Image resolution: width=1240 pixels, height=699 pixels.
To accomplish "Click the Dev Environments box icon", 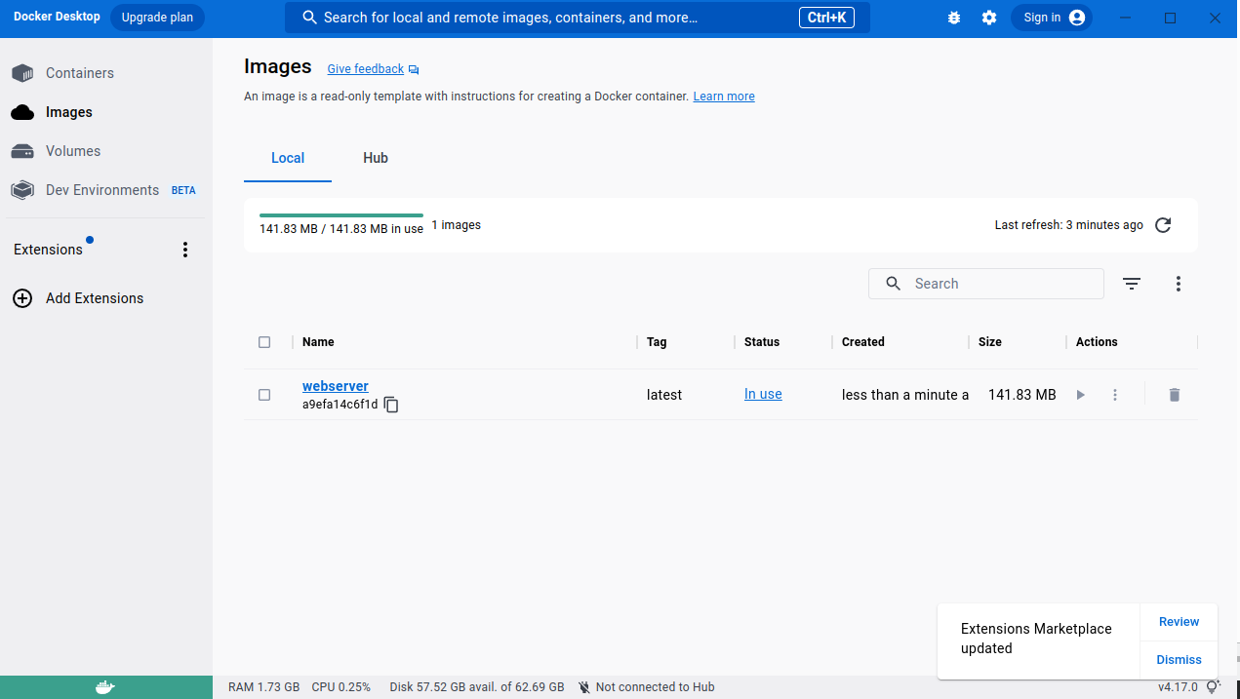I will [x=22, y=190].
